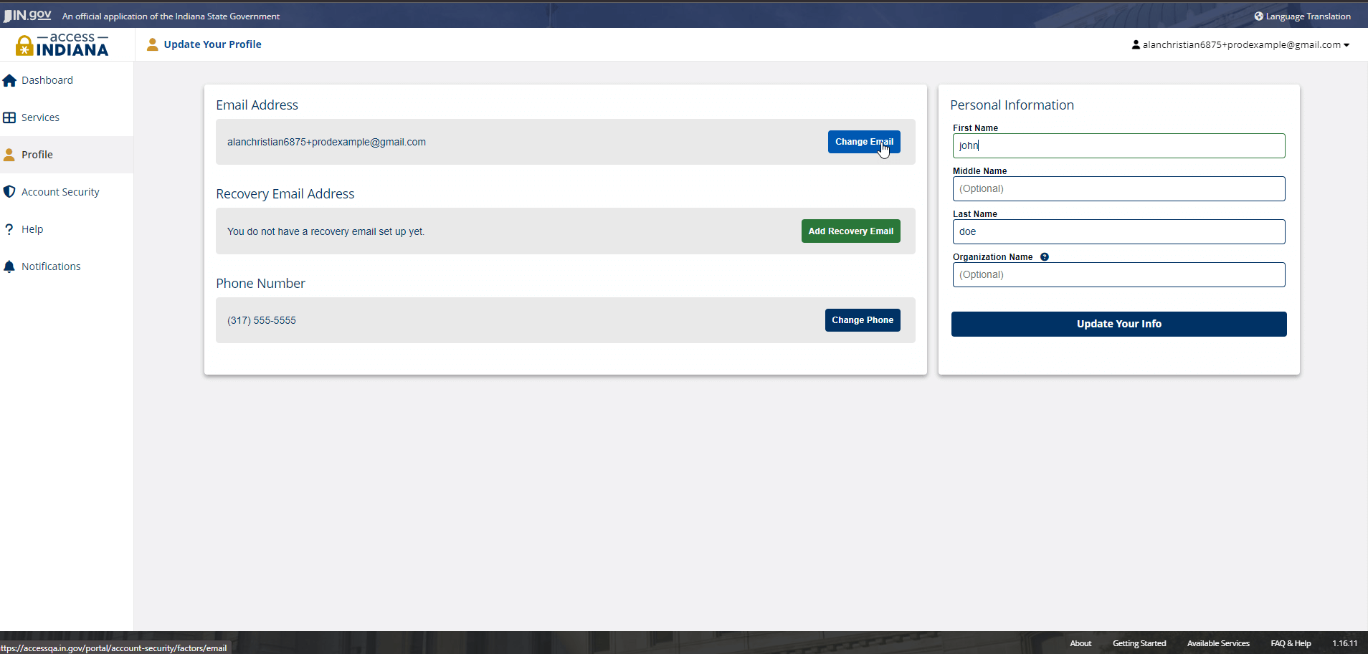Open the account email dropdown menu
The image size is (1368, 654).
click(1240, 44)
